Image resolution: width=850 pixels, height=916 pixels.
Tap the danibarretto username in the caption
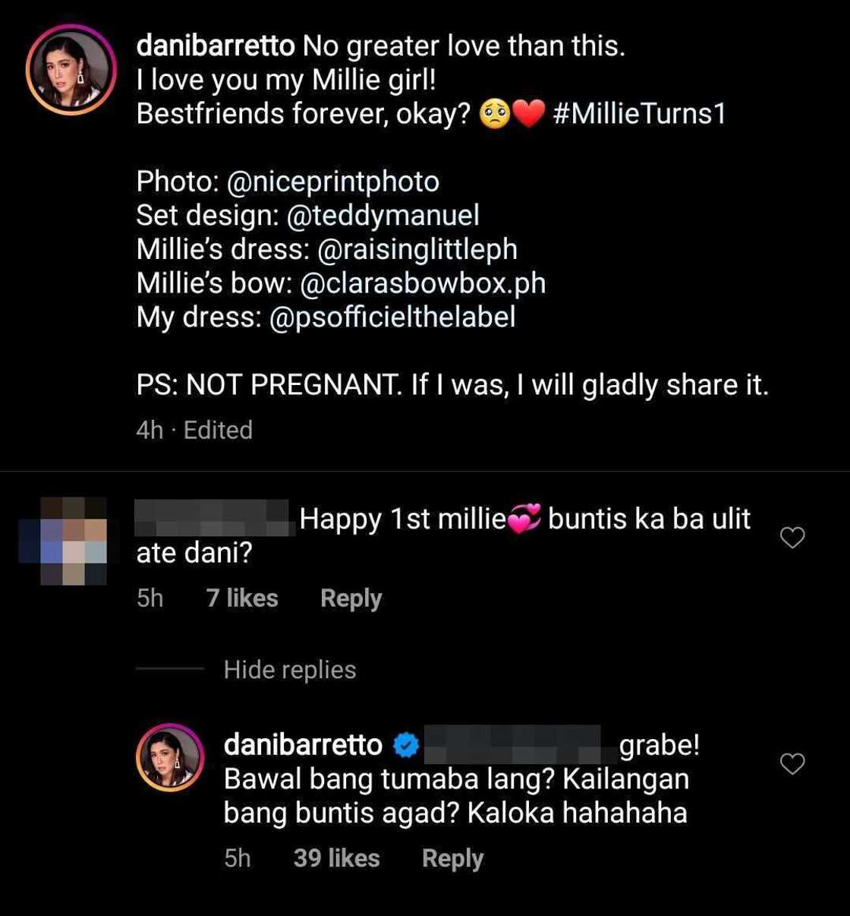click(216, 46)
